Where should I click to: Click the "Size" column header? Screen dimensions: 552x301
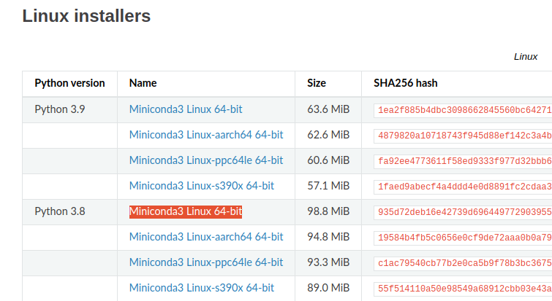tap(317, 83)
